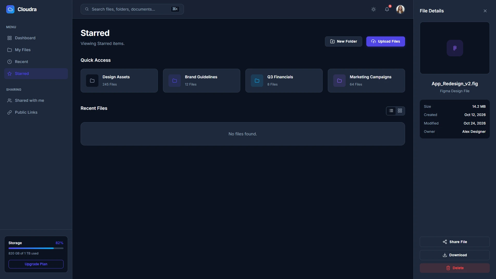Screen dimensions: 496x279
Task: Click the Figma file preview icon
Action: (455, 48)
